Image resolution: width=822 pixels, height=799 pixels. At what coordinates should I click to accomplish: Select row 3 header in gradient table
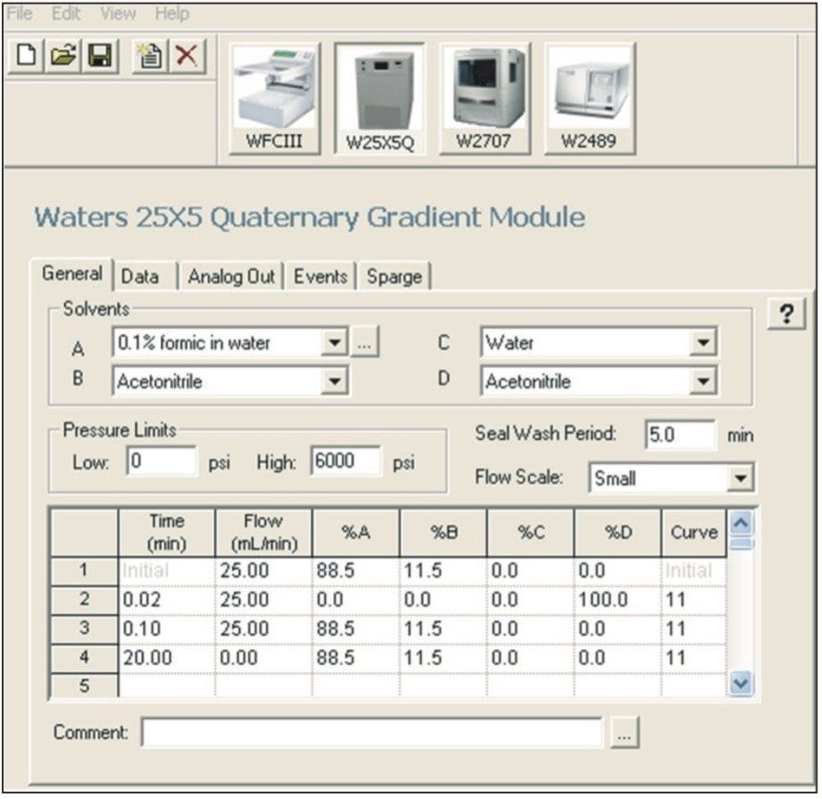(x=84, y=628)
